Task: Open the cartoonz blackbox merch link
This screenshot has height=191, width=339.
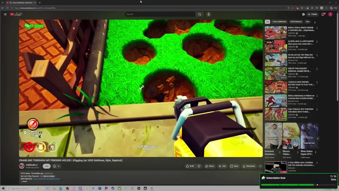Action: [x=46, y=179]
